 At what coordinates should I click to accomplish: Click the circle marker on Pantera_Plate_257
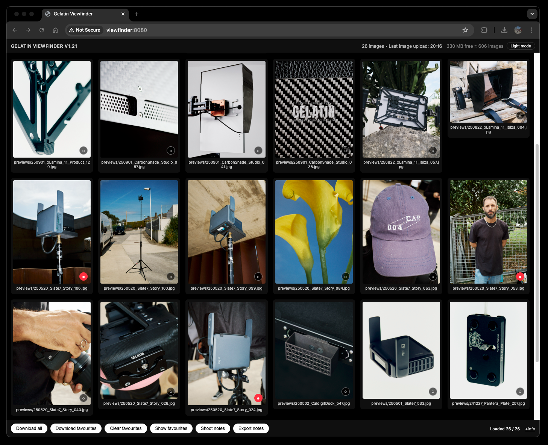click(520, 391)
